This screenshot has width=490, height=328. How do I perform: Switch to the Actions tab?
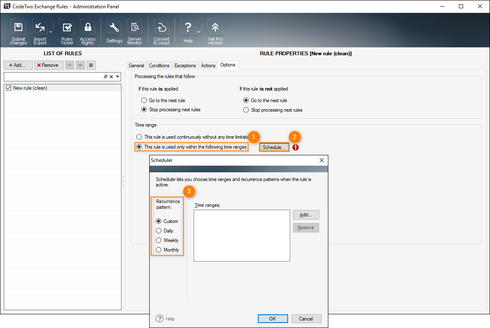pyautogui.click(x=208, y=66)
